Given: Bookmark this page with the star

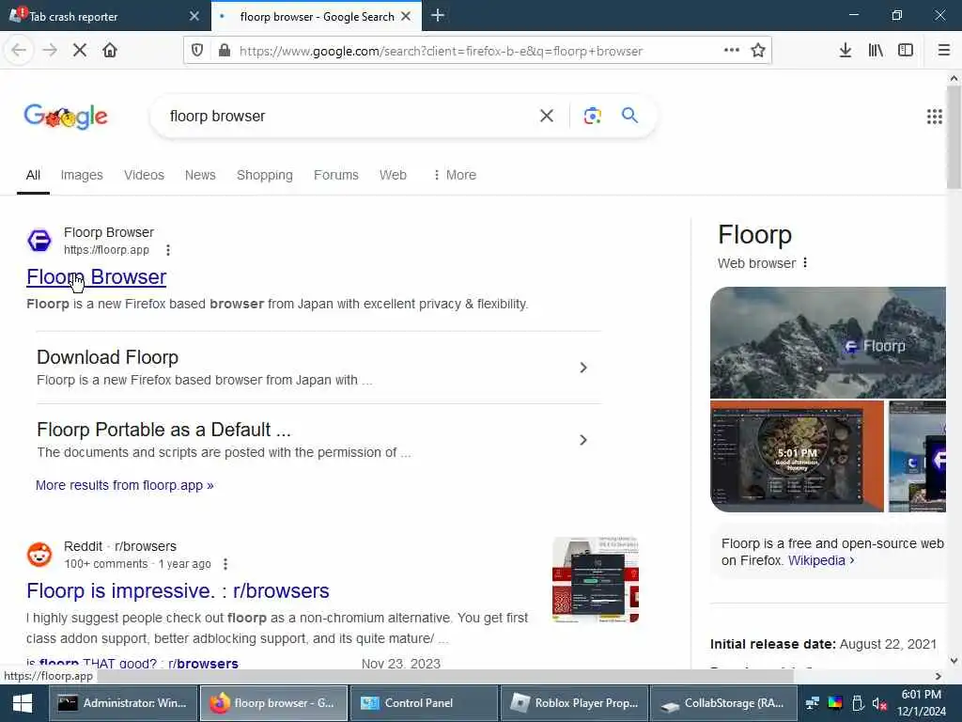Looking at the screenshot, I should point(758,51).
